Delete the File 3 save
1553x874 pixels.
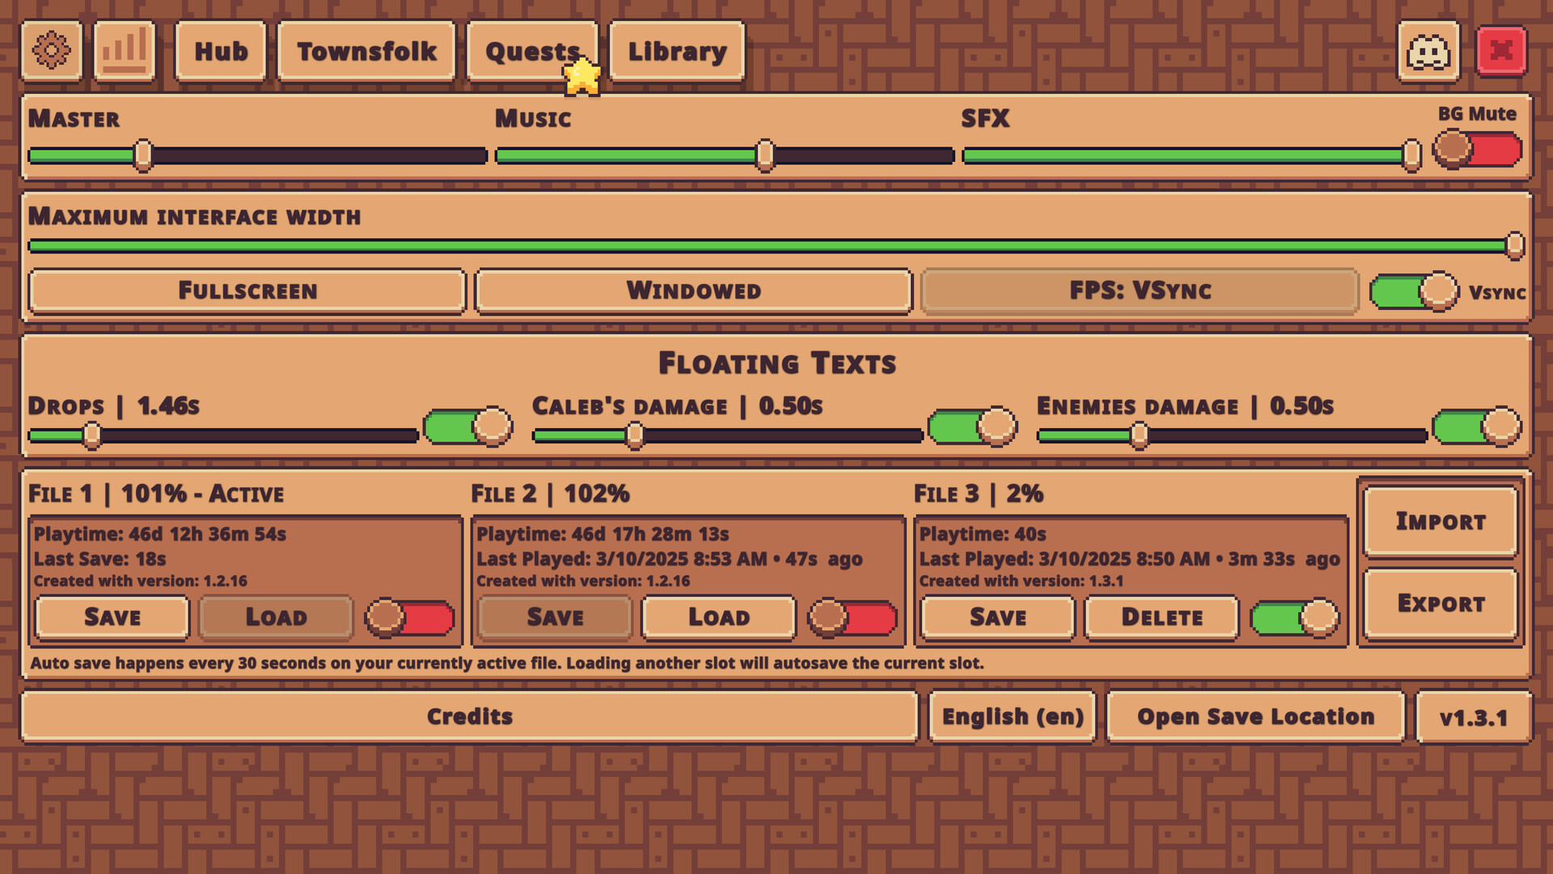click(x=1161, y=617)
